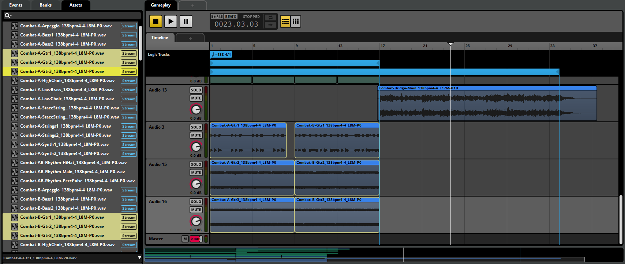Viewport: 625px width, 264px height.
Task: Switch to the track list view icon
Action: (285, 21)
